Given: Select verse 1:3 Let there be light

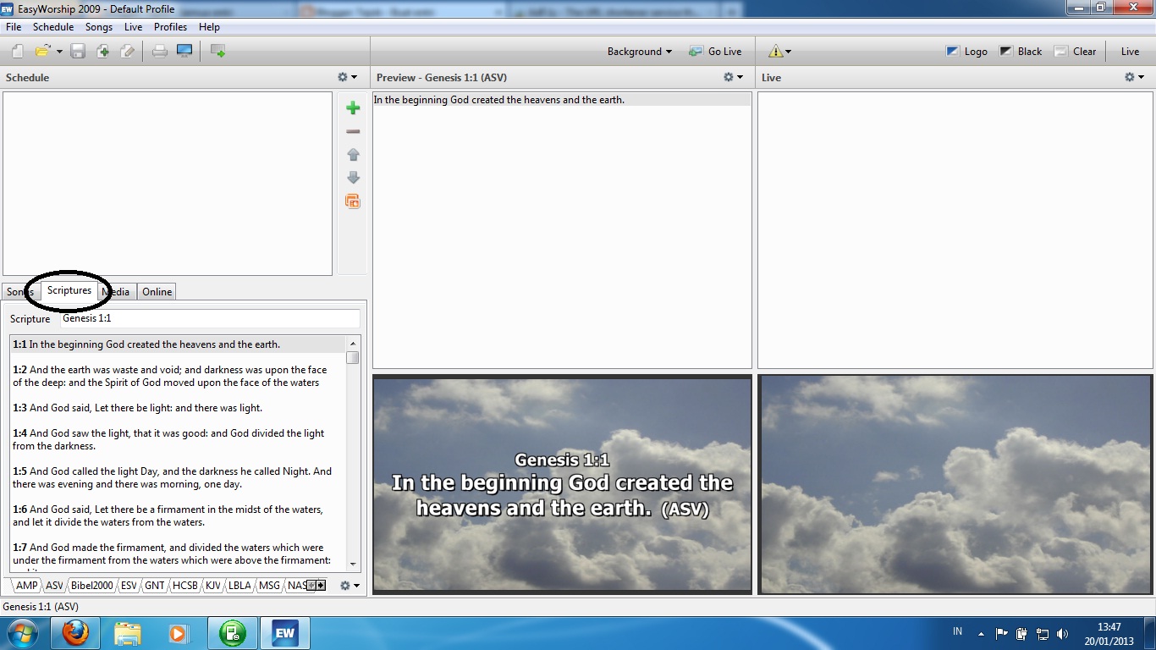Looking at the screenshot, I should 179,408.
